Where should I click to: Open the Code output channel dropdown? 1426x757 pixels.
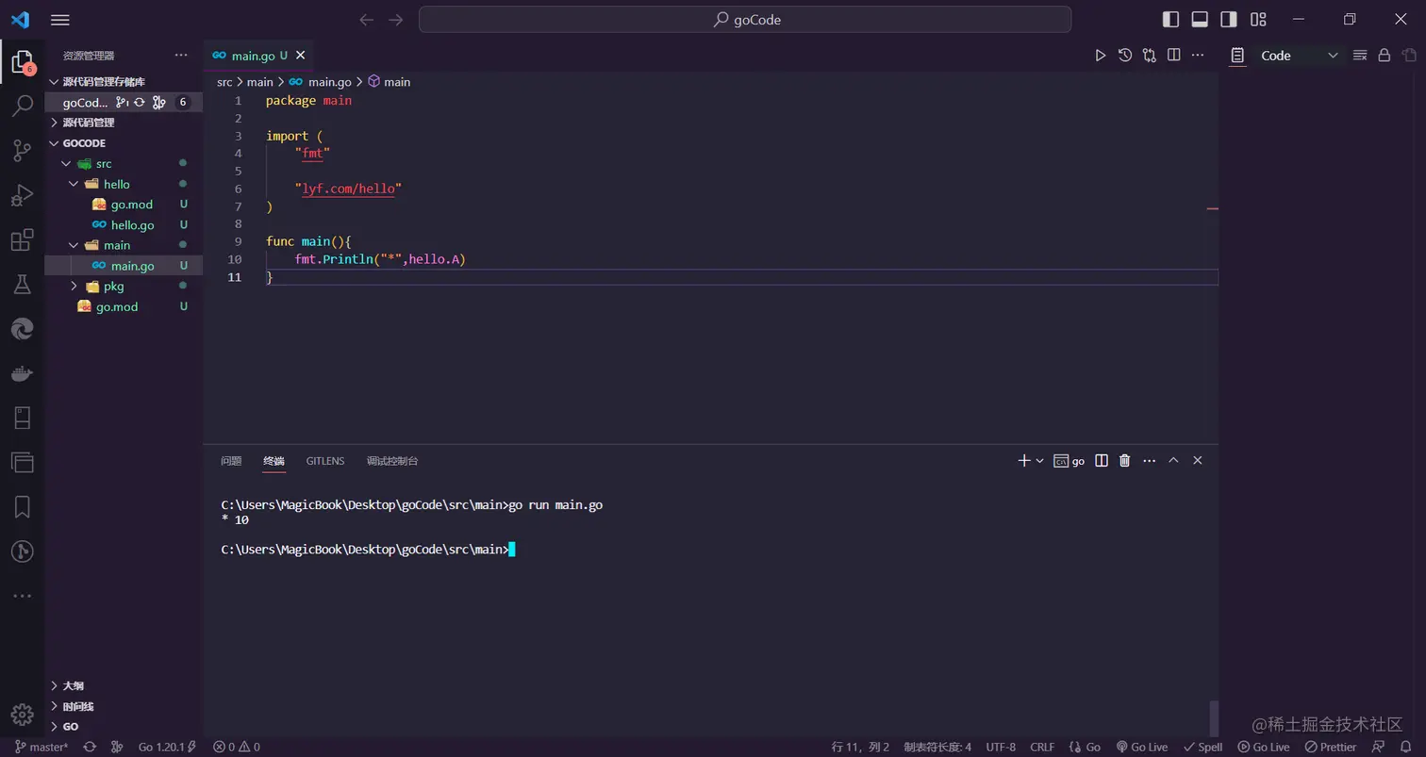pyautogui.click(x=1300, y=56)
